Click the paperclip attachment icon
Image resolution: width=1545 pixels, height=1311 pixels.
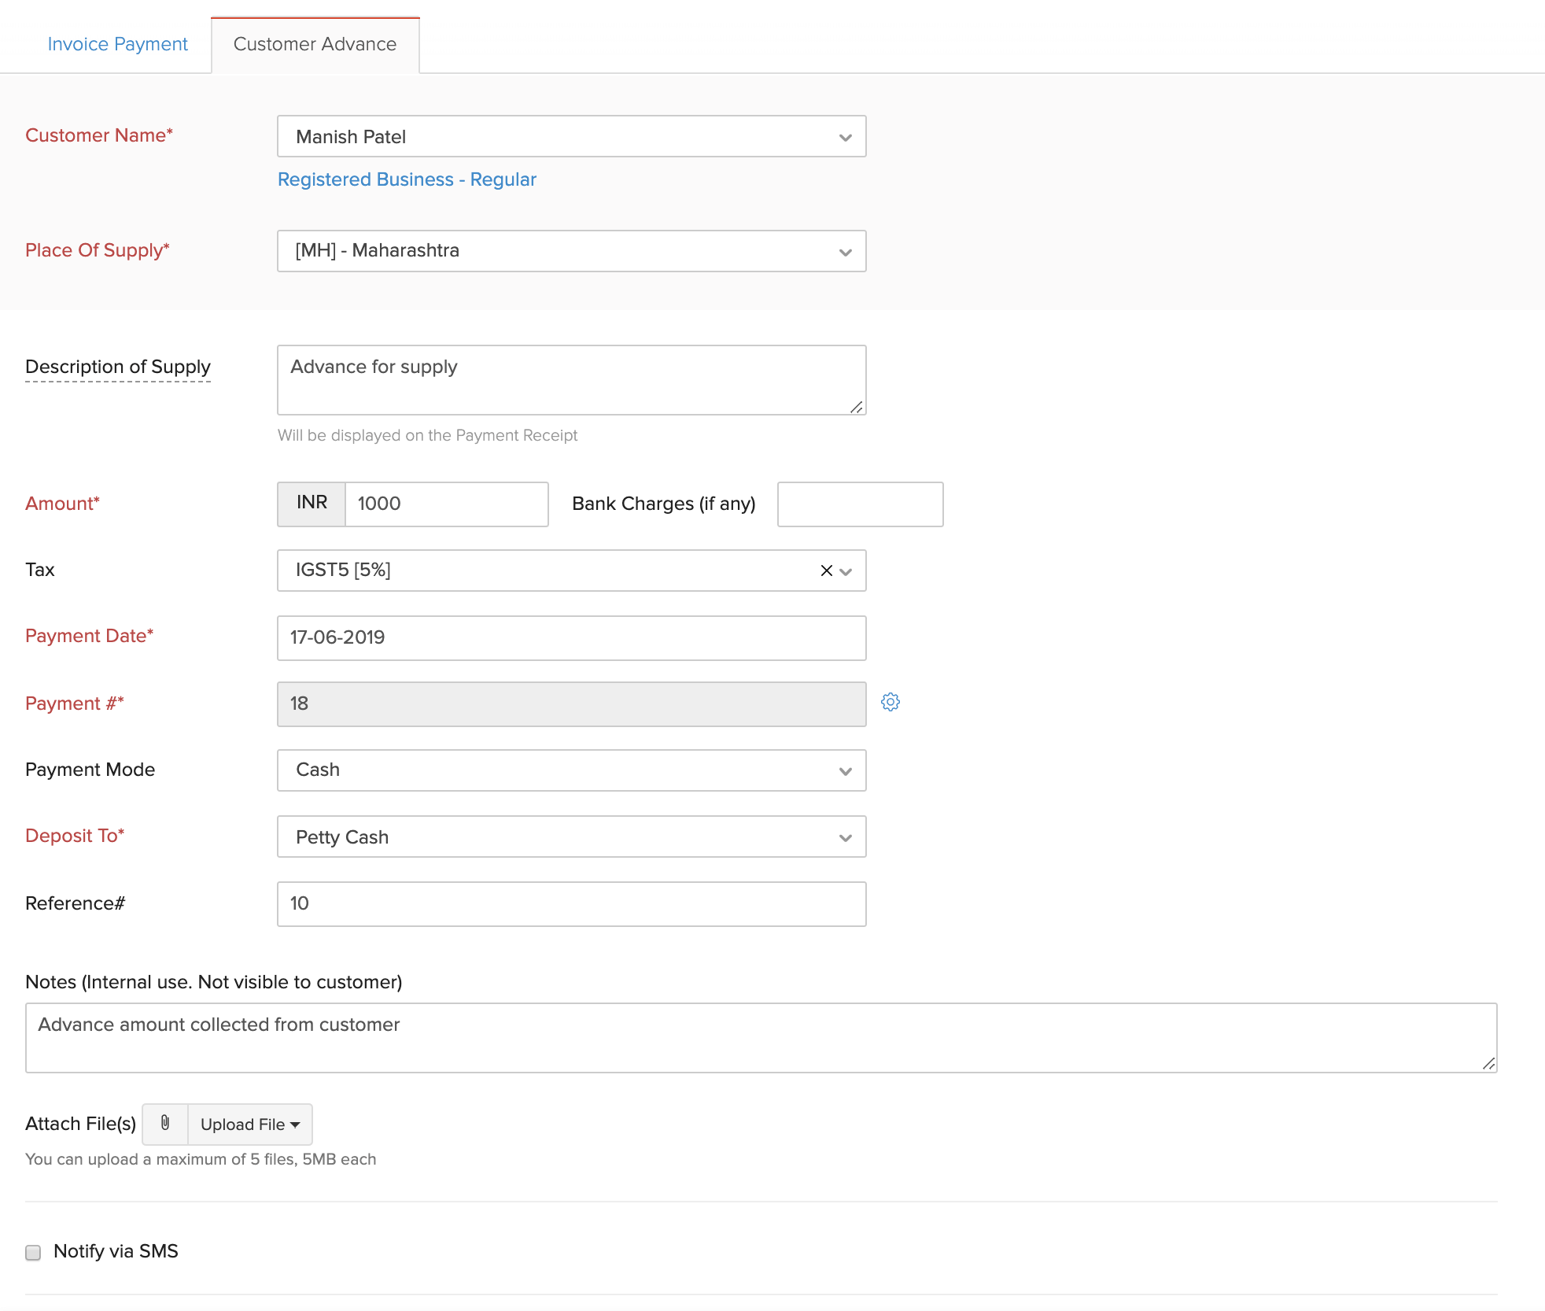165,1124
